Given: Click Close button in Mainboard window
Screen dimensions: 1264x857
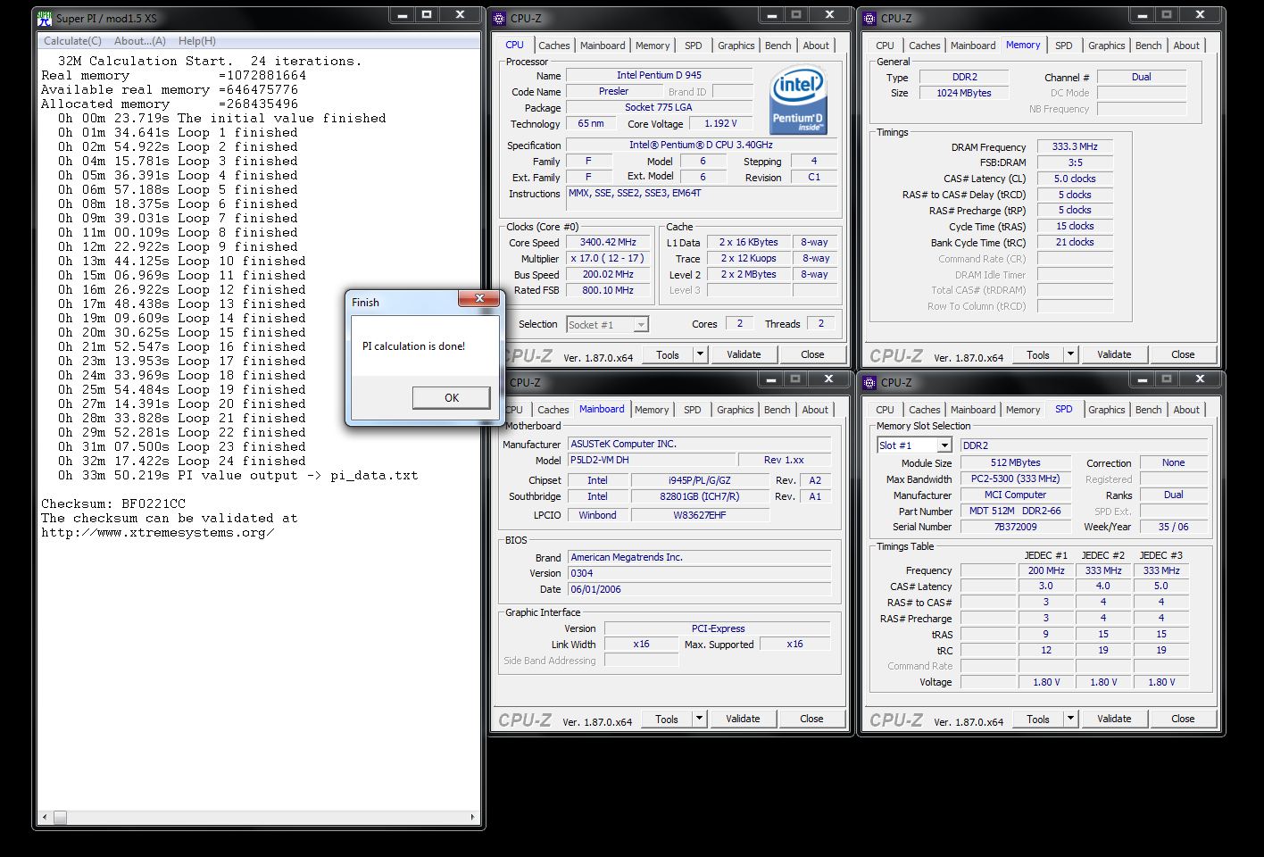Looking at the screenshot, I should point(811,719).
